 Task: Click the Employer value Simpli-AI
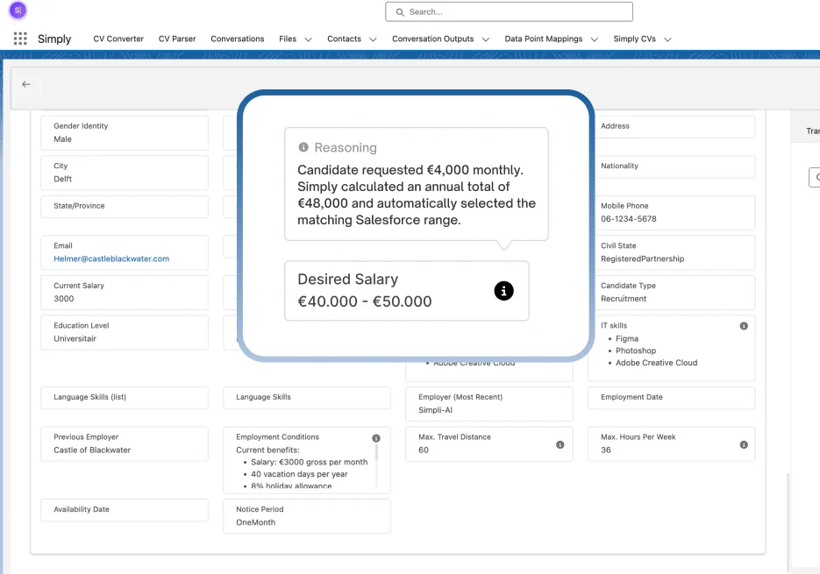[x=435, y=410]
